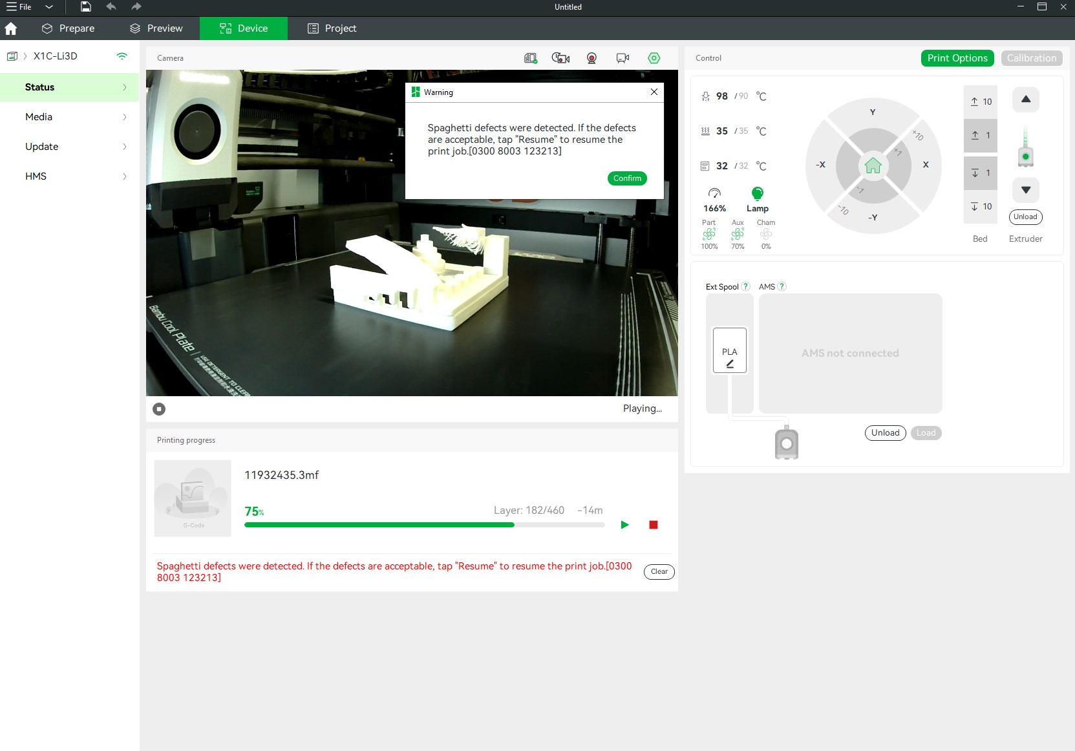Expand the File menu dropdown arrow
Viewport: 1075px width, 751px height.
(x=49, y=7)
